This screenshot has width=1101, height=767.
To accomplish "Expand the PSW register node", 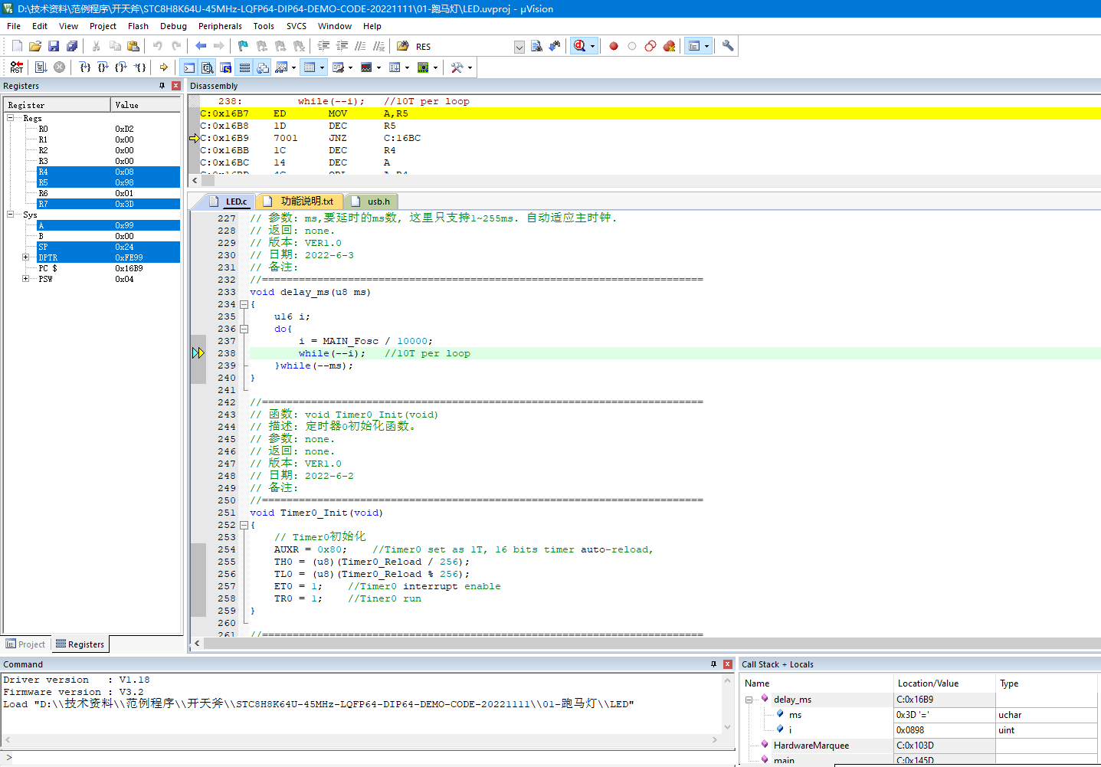I will click(x=26, y=279).
